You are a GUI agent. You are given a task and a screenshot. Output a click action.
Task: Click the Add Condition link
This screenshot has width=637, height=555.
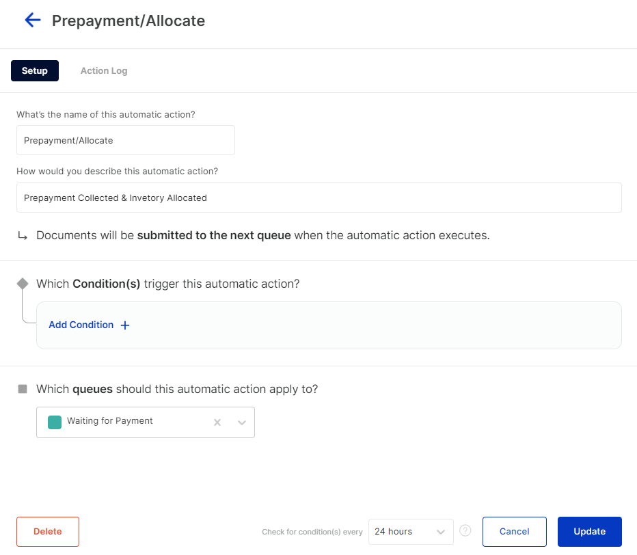pos(81,325)
